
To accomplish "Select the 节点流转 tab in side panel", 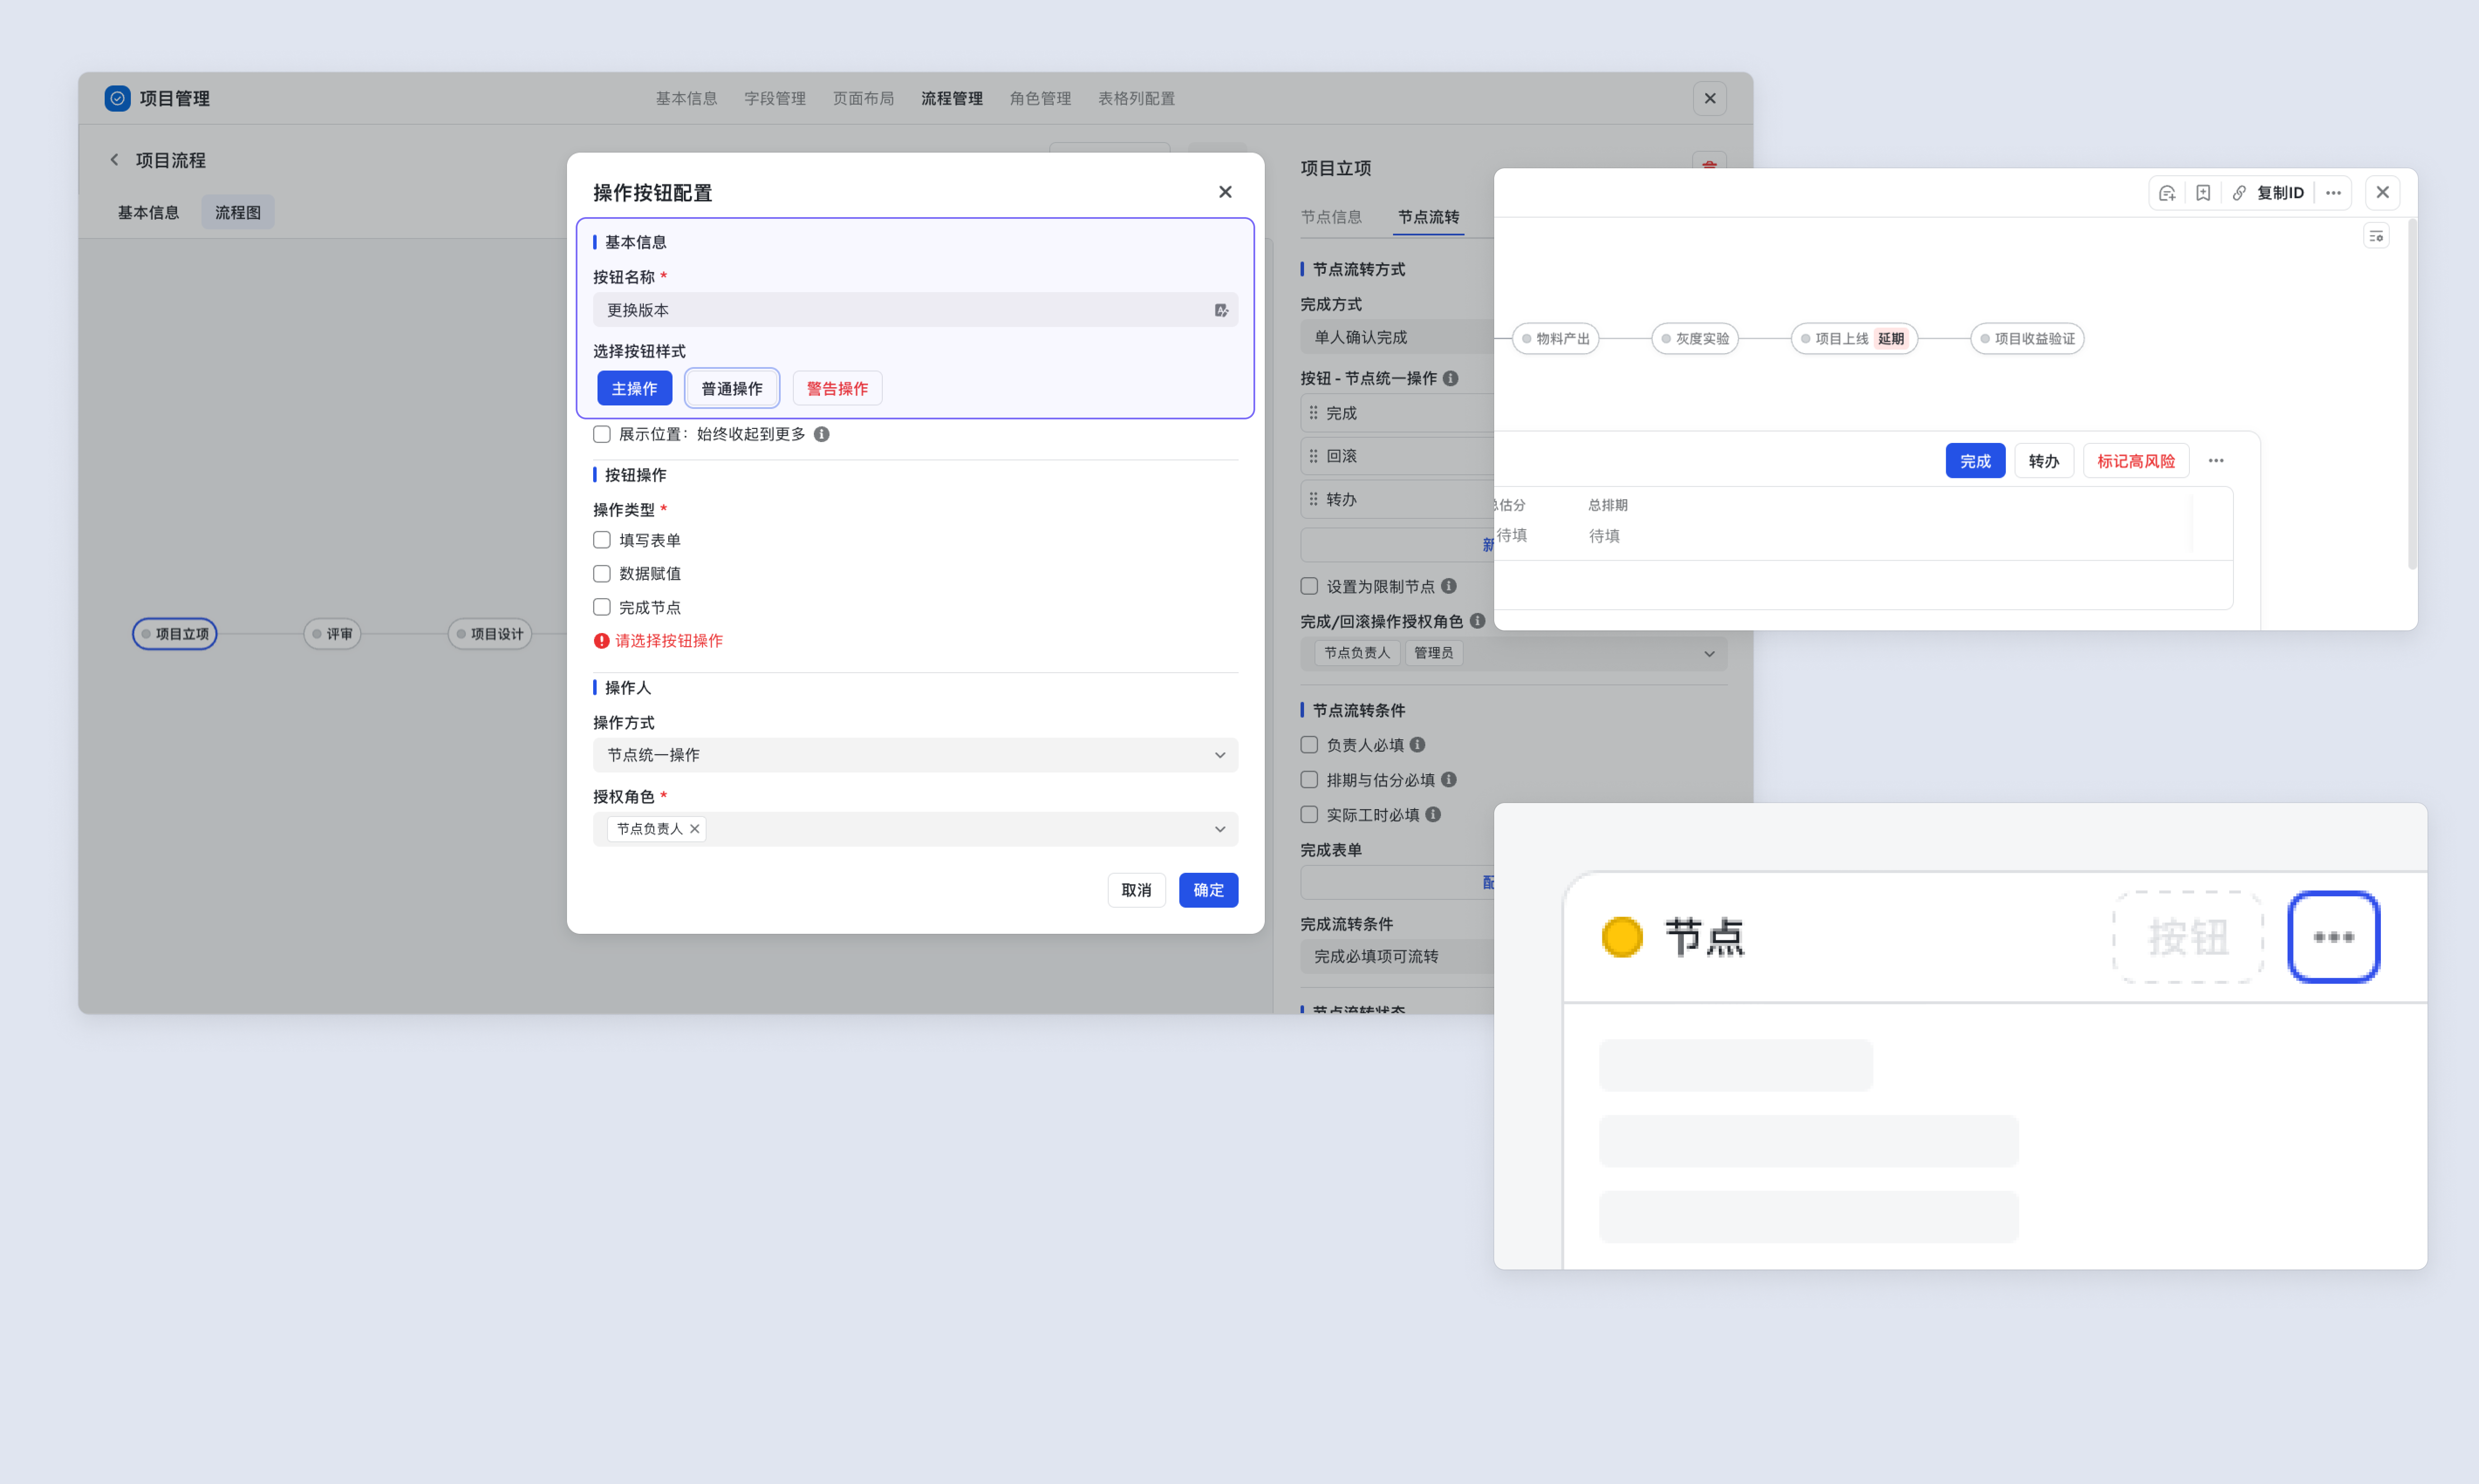I will (x=1429, y=217).
